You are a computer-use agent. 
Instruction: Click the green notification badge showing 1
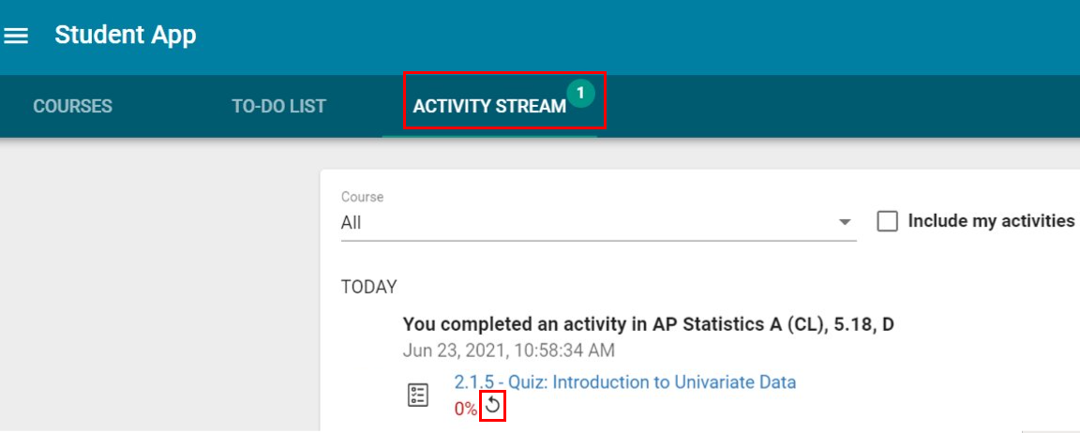point(581,93)
